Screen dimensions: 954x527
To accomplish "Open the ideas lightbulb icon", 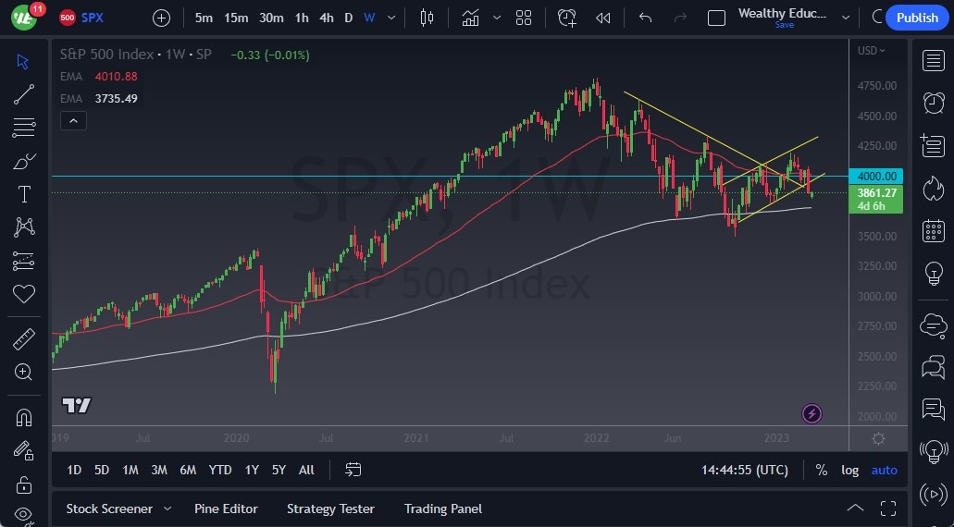I will [933, 273].
